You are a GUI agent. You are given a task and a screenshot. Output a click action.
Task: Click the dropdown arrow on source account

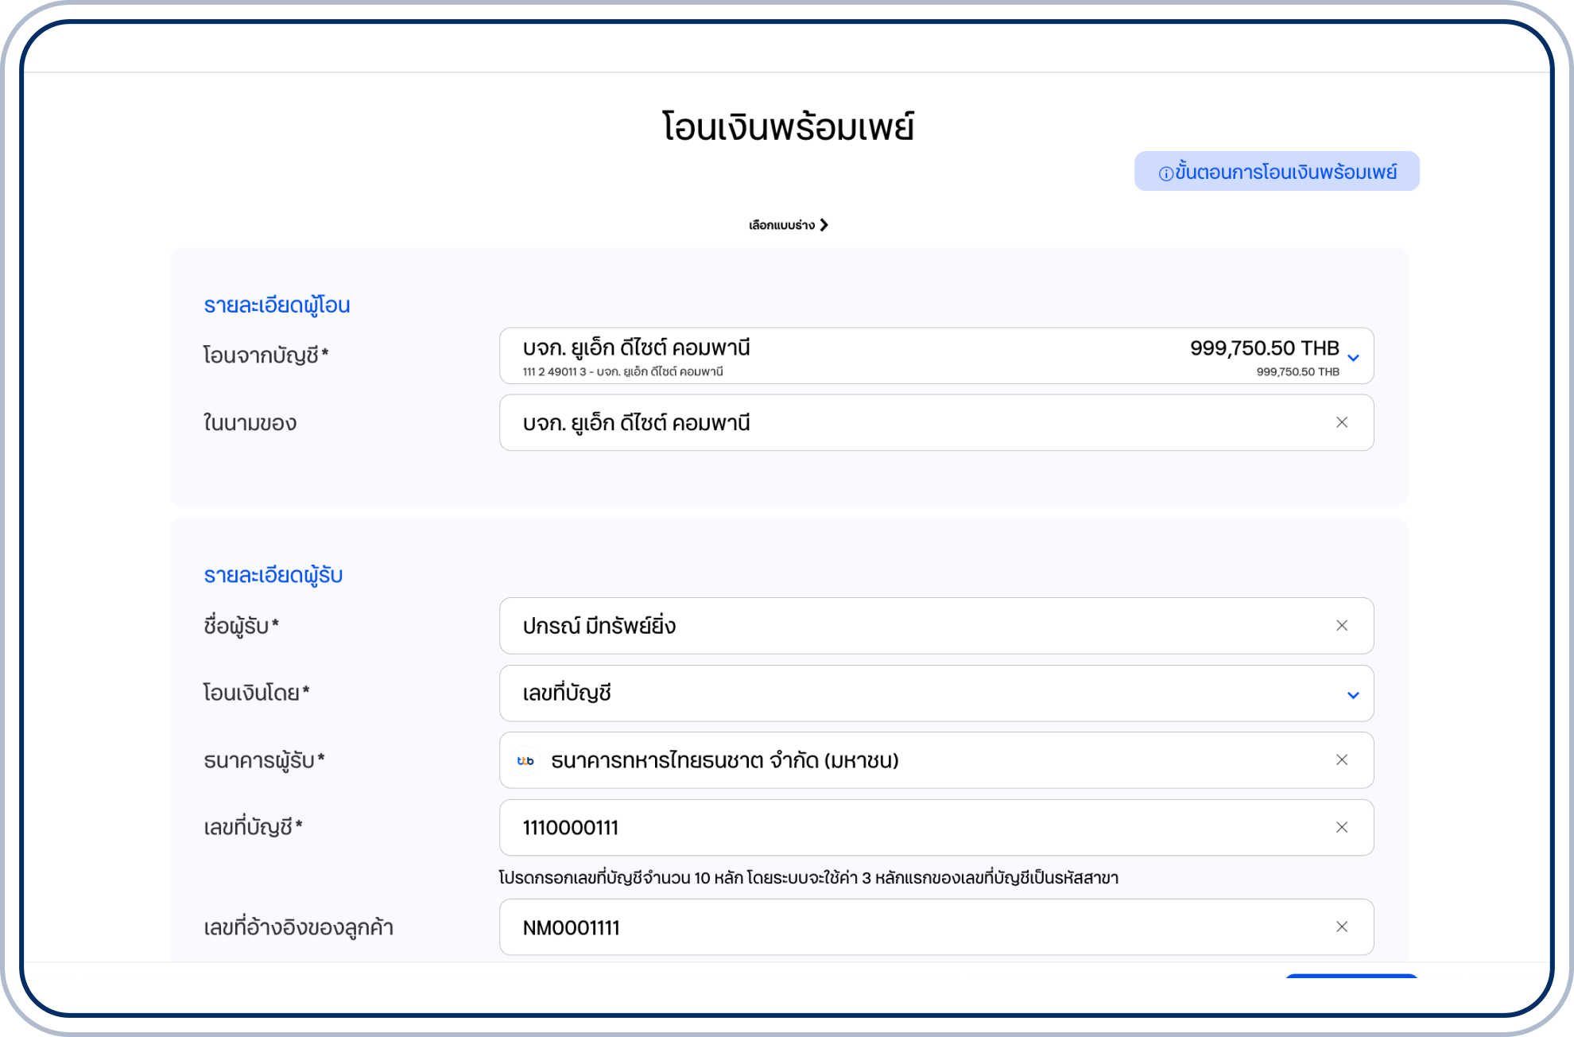point(1351,356)
